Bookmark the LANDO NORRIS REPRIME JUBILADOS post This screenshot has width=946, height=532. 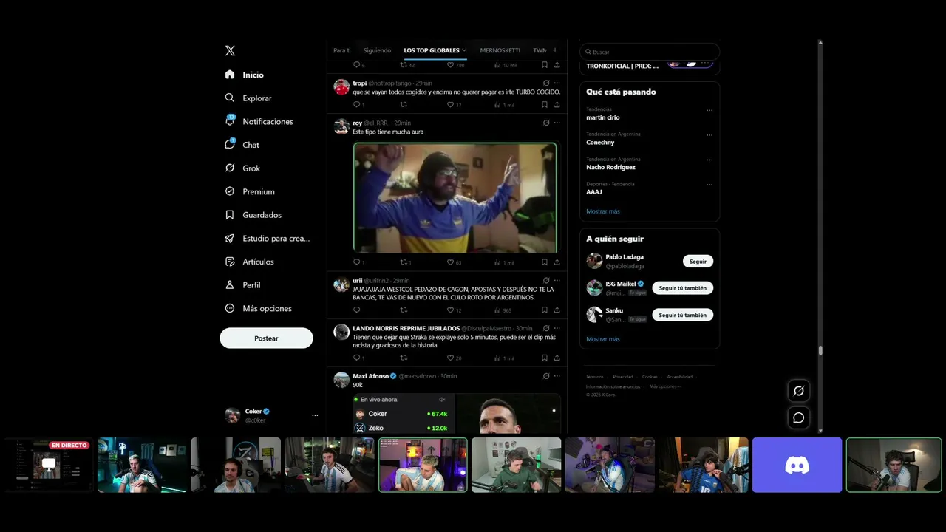545,358
